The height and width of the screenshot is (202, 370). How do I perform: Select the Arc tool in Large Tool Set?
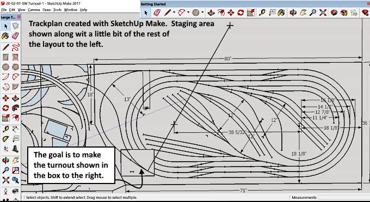(x=5, y=77)
